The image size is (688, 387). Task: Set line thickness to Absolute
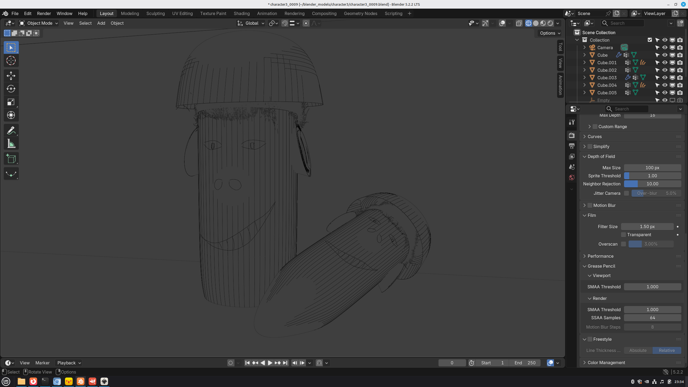[x=638, y=350]
